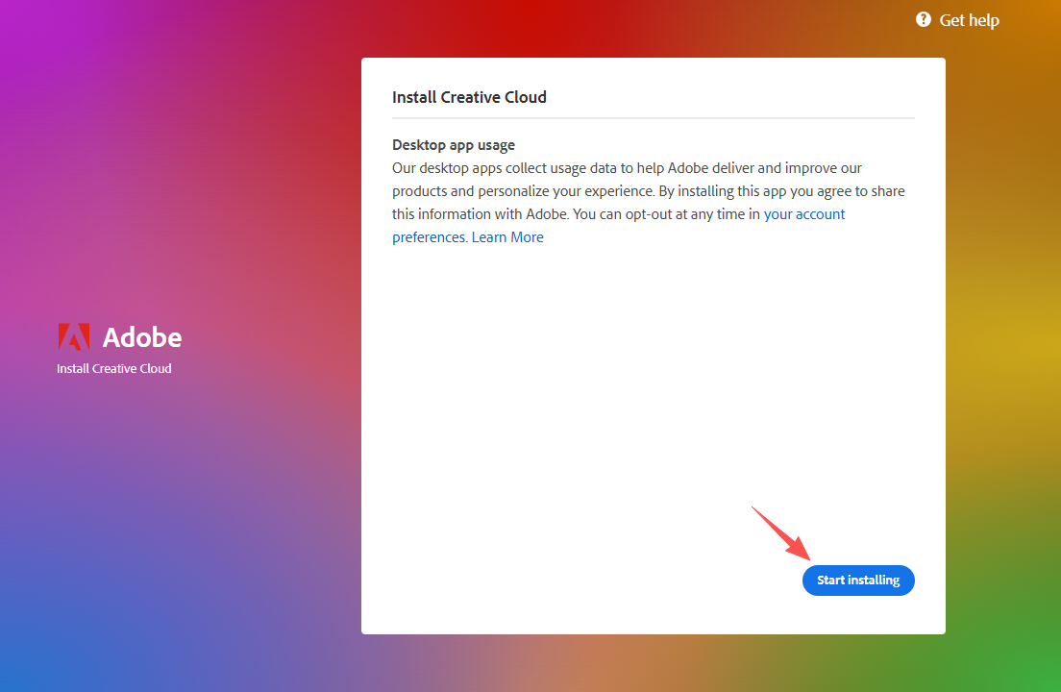The image size is (1061, 692).
Task: Click the 'Get help' text
Action: pos(970,19)
